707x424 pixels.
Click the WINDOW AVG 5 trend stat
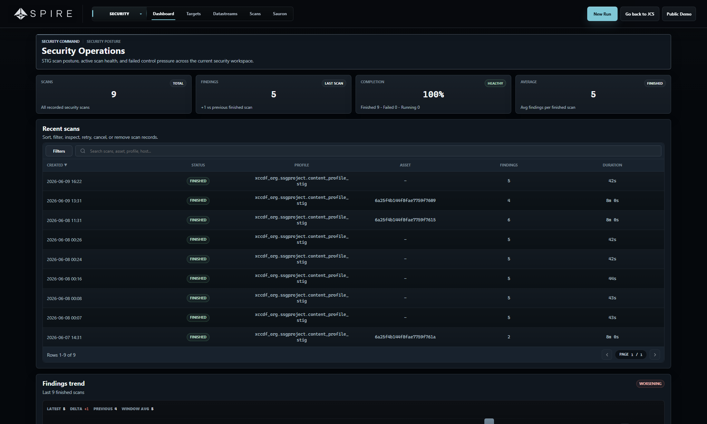tap(137, 409)
